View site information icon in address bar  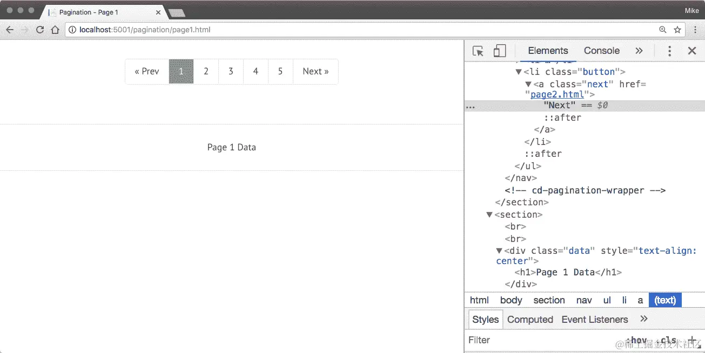(72, 30)
